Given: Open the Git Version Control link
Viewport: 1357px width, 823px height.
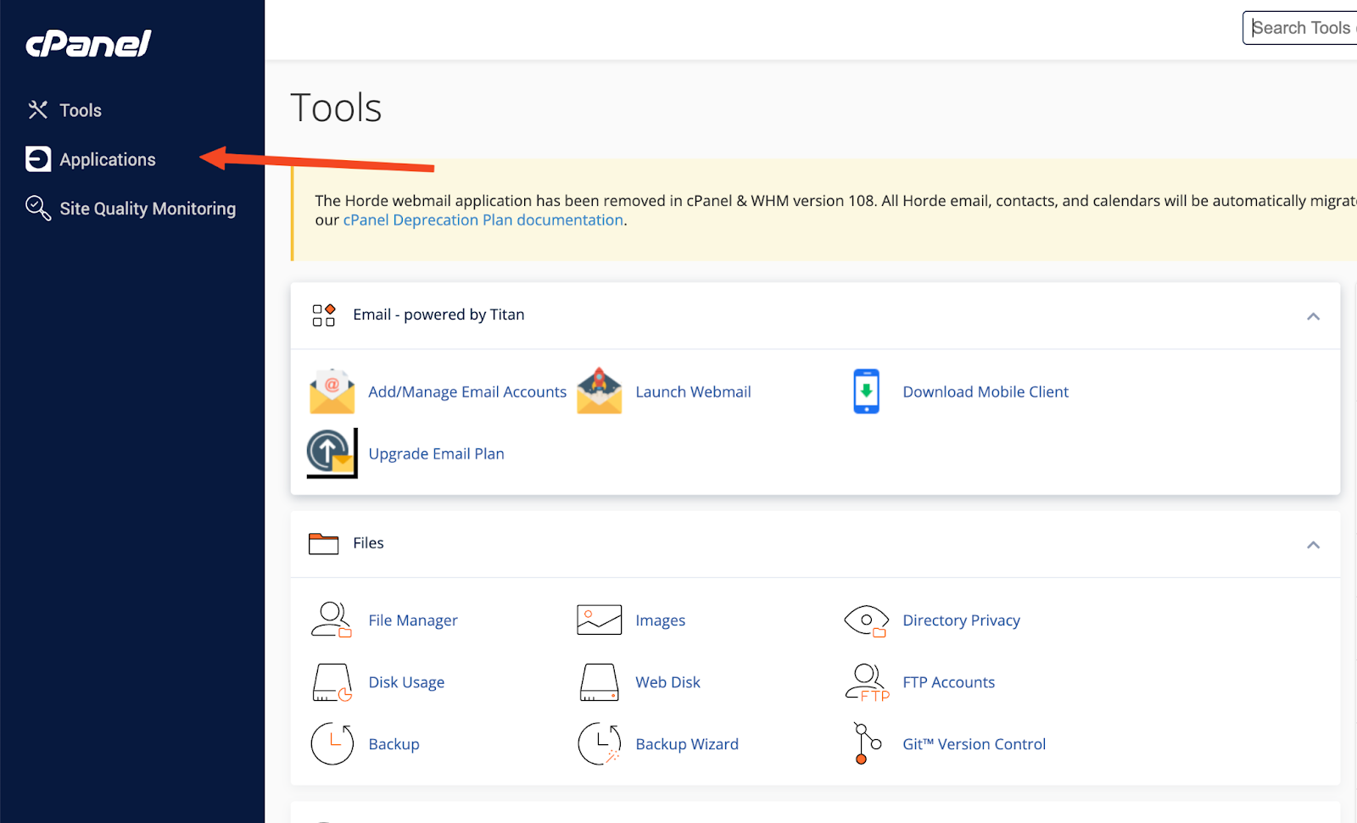Looking at the screenshot, I should tap(974, 744).
